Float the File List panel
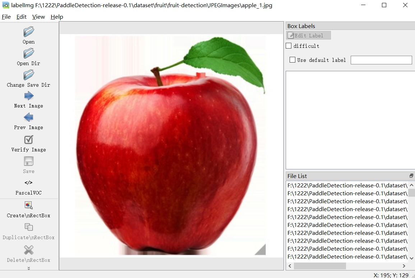415x278 pixels. [x=411, y=176]
